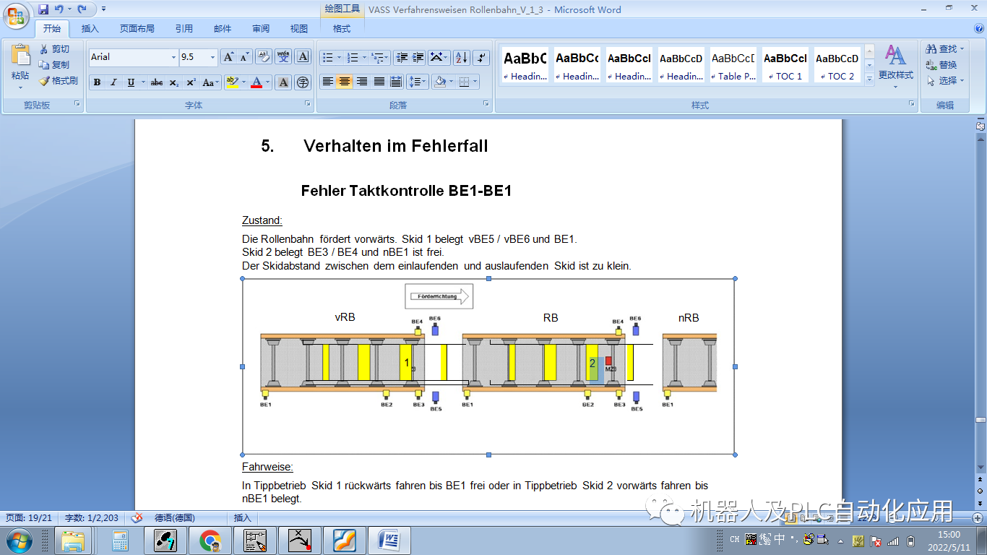This screenshot has height=555, width=987.
Task: Center the paragraph text
Action: (x=345, y=82)
